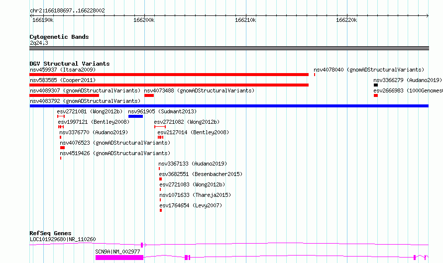The image size is (443, 263).
Task: Select the Cytogenetic Bands track title
Action: point(59,37)
